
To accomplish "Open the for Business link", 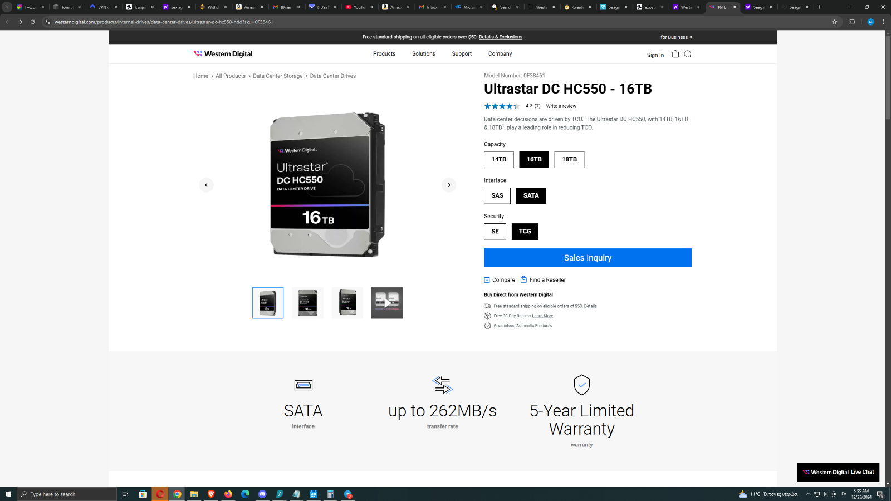I will tap(676, 37).
